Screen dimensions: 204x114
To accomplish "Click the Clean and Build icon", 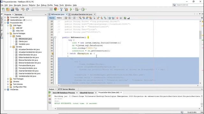I will click(66, 9).
